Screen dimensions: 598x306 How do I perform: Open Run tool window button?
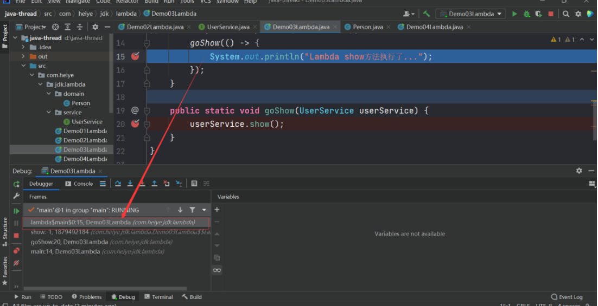23,297
